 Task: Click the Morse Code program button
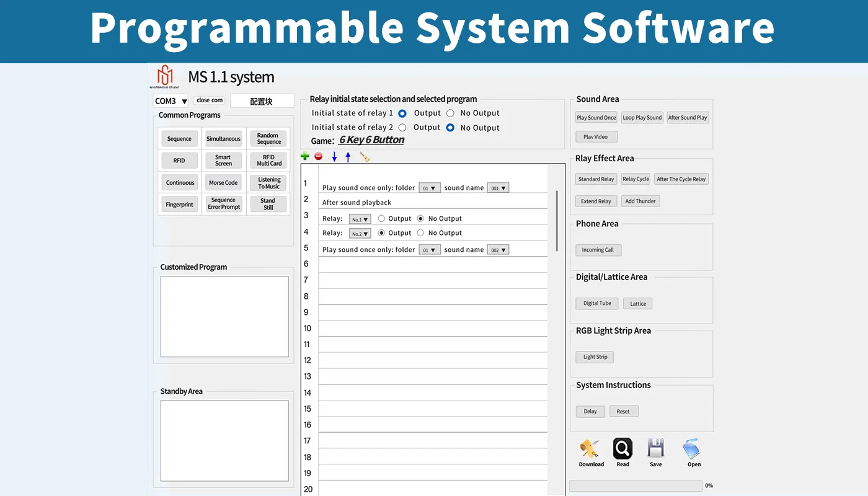coord(223,183)
